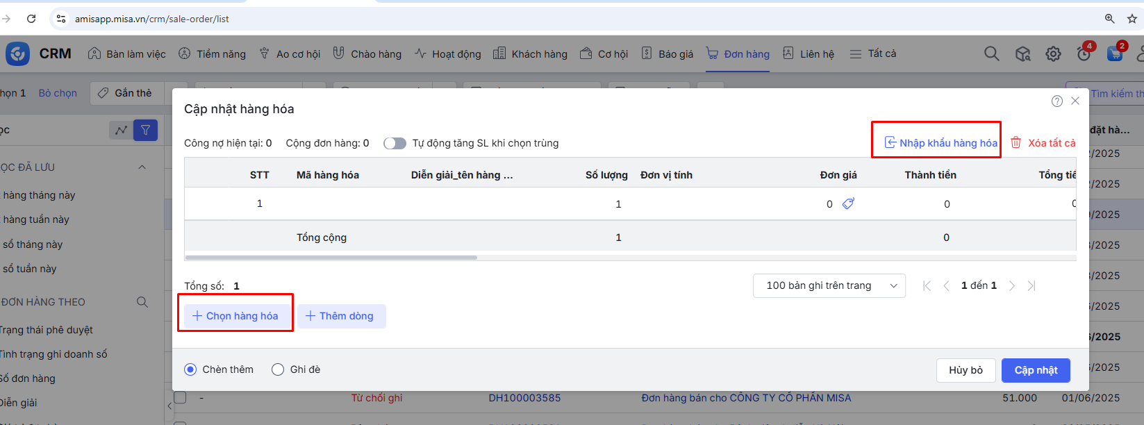Select the Ghi đè radio option
Screen dimensions: 1144x425
tap(278, 369)
